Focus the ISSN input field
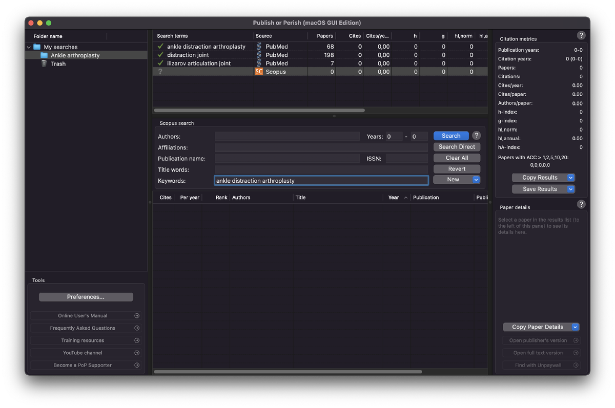The height and width of the screenshot is (408, 615). [407, 159]
